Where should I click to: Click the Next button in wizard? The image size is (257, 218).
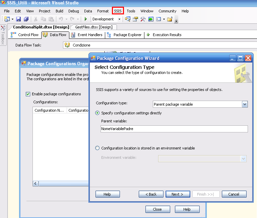point(178,194)
